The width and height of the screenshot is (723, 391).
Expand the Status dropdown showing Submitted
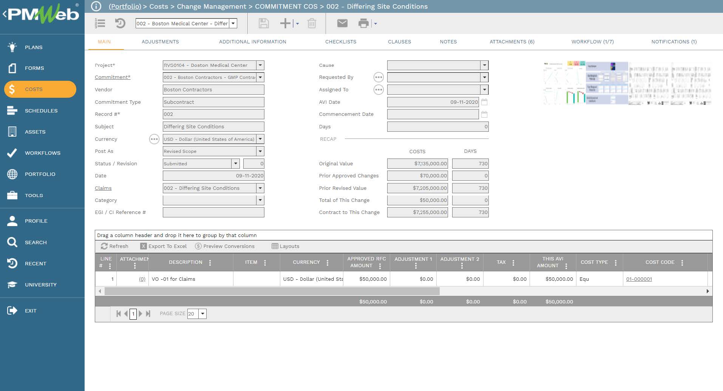(235, 163)
